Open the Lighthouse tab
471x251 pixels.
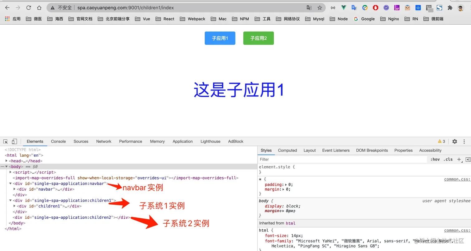[x=210, y=142]
